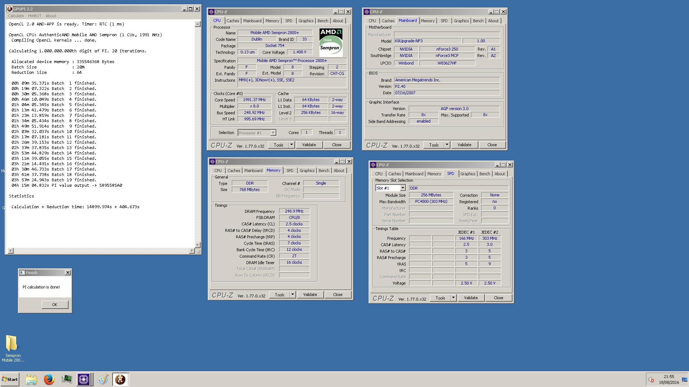Click the GPUPI horizontal scrollbar right arrow
Viewport: 689px width, 387px height.
click(192, 251)
